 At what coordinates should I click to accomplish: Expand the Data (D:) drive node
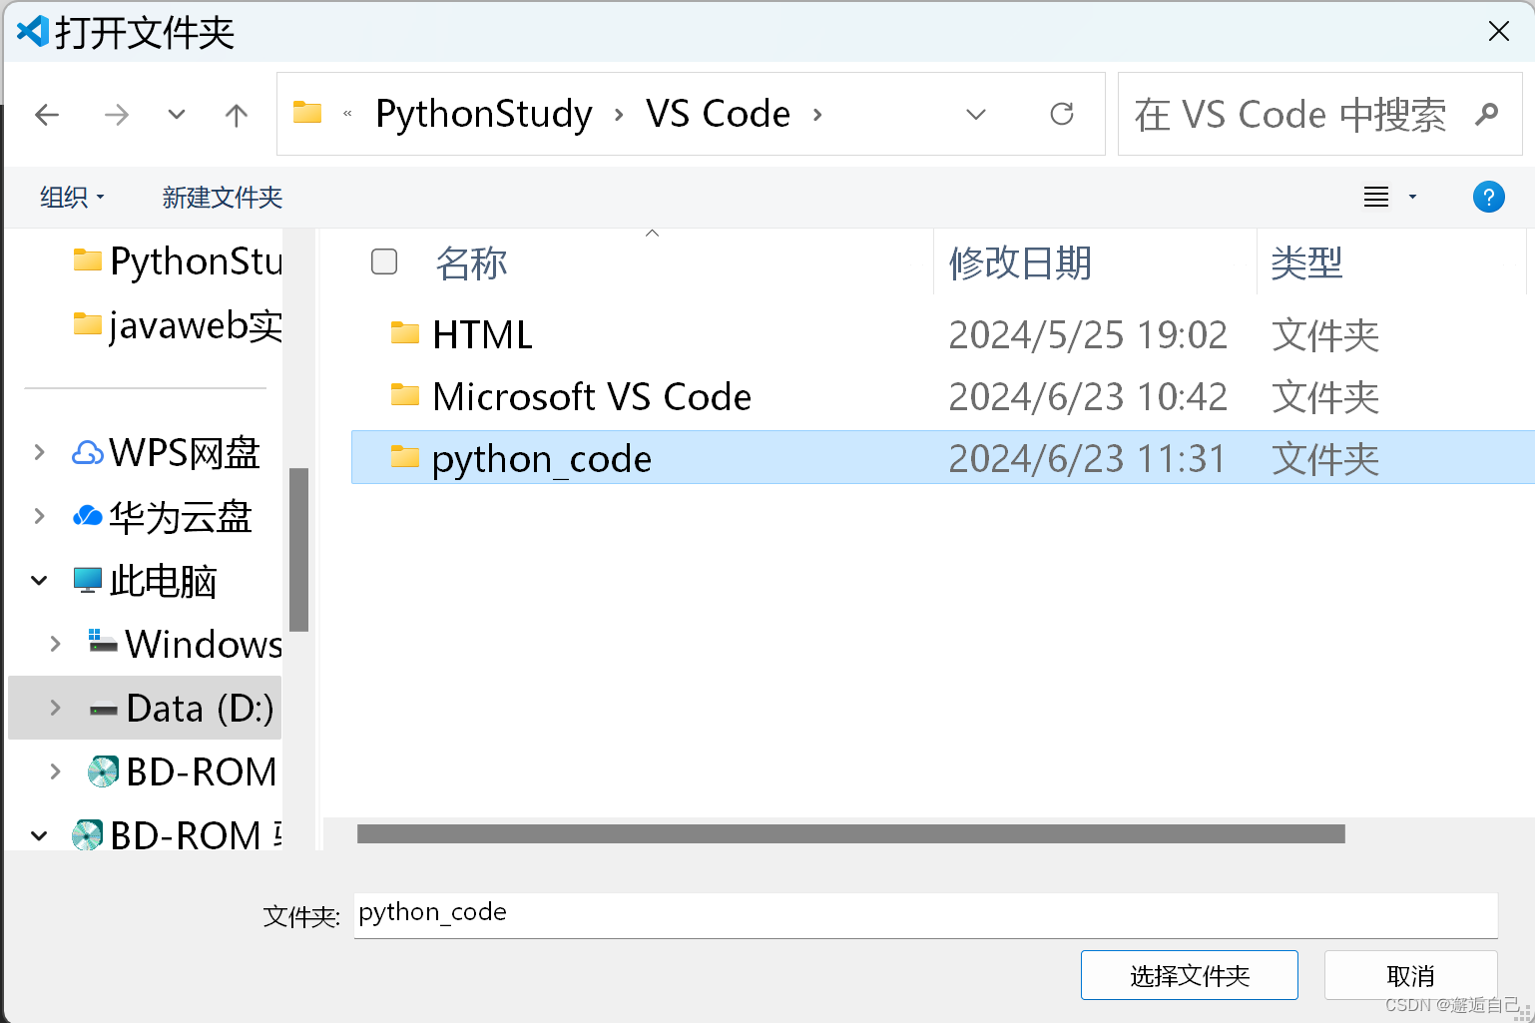(55, 708)
